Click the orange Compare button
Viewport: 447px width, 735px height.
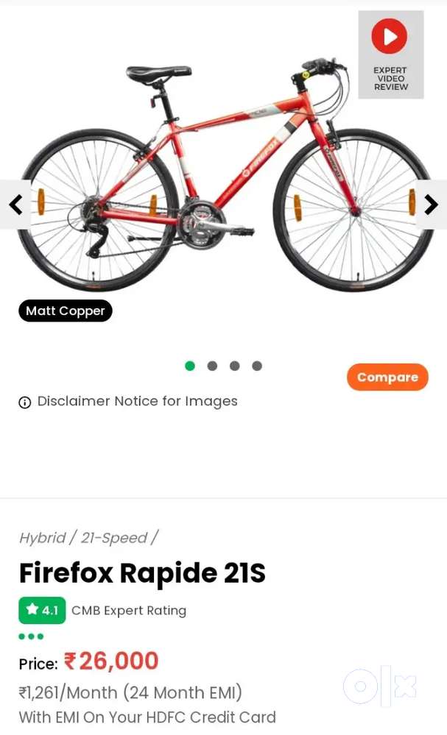point(387,377)
